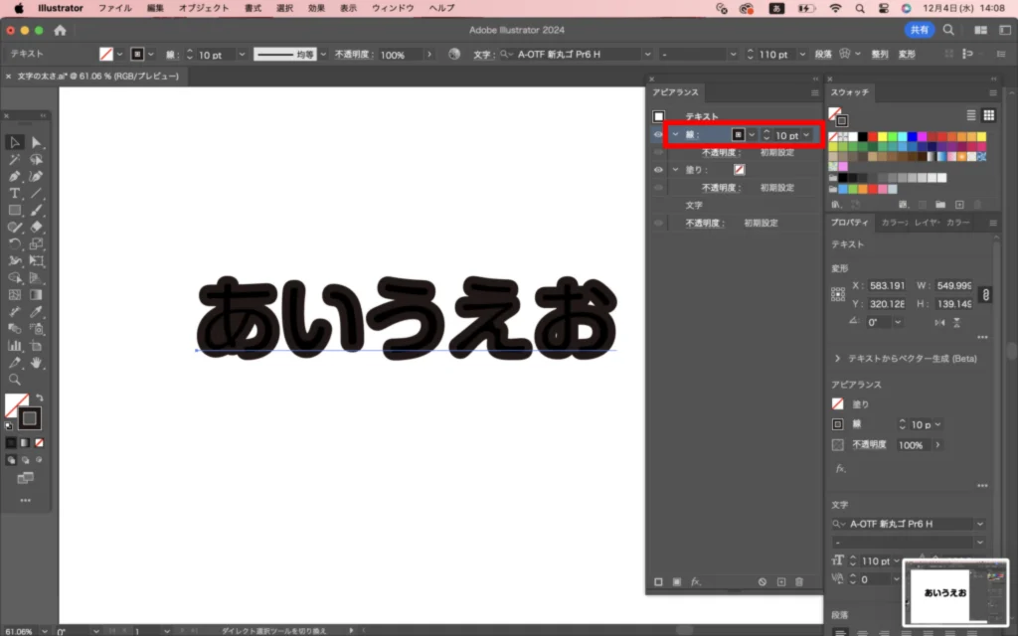Image resolution: width=1018 pixels, height=636 pixels.
Task: Swap fill and stroke arrow in toolbar
Action: pyautogui.click(x=40, y=398)
